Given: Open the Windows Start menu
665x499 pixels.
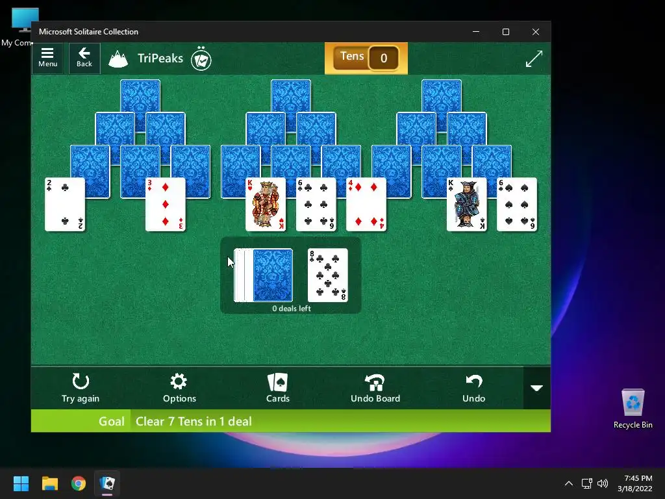Looking at the screenshot, I should pyautogui.click(x=21, y=483).
